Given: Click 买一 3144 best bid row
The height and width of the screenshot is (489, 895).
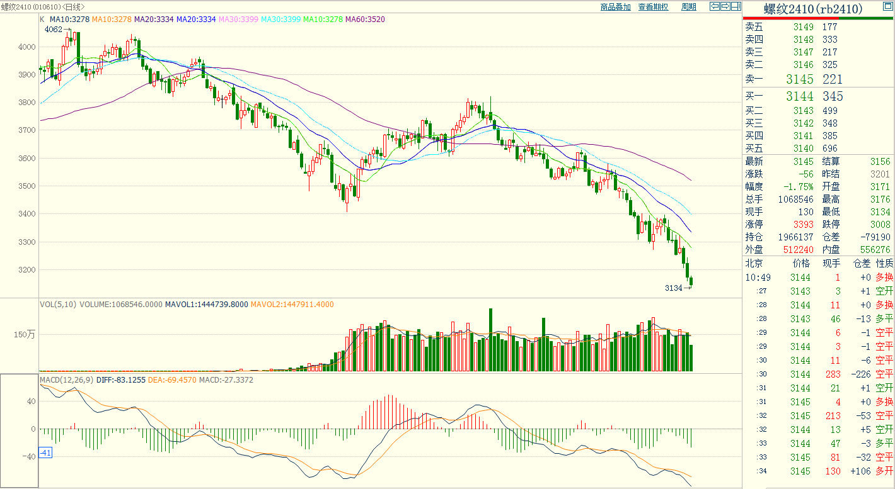Looking at the screenshot, I should point(819,96).
